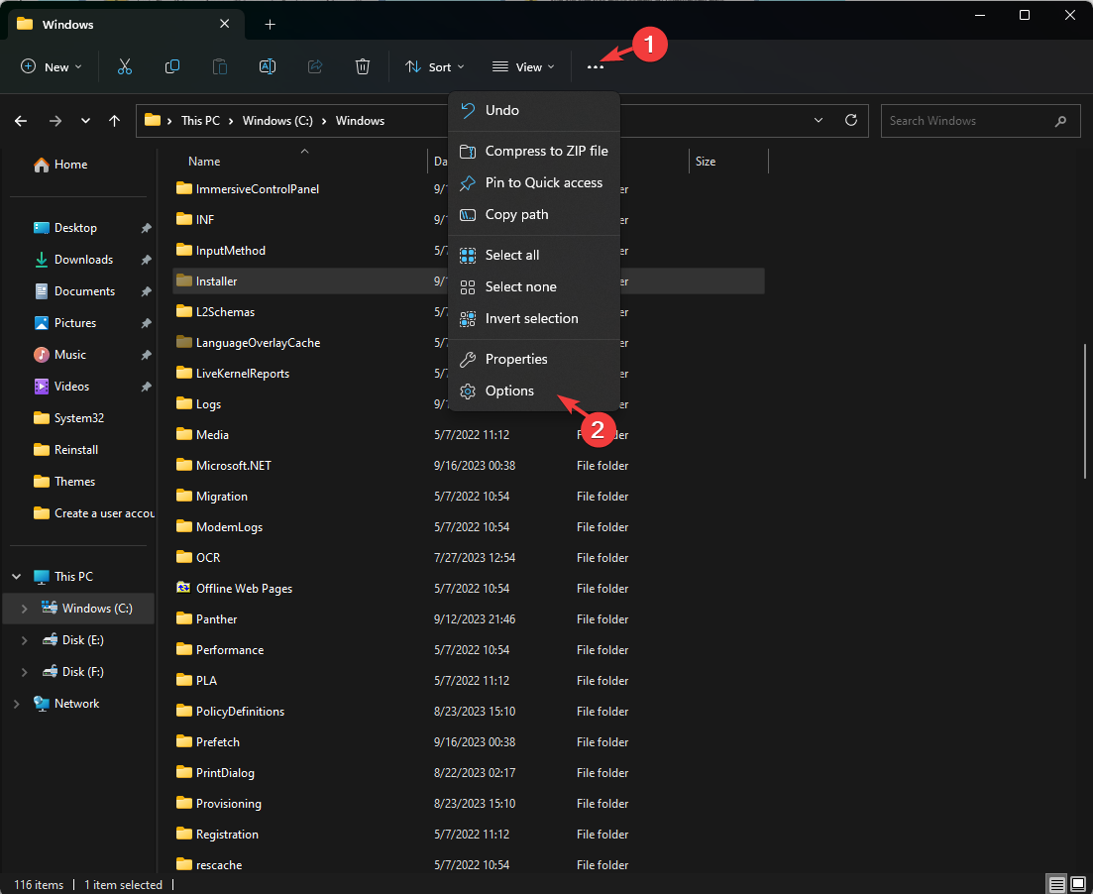Choose Compress to ZIP file

tap(534, 151)
